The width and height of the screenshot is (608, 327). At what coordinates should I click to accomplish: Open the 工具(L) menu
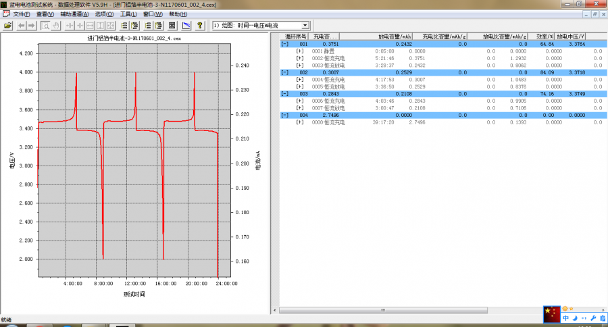point(128,14)
